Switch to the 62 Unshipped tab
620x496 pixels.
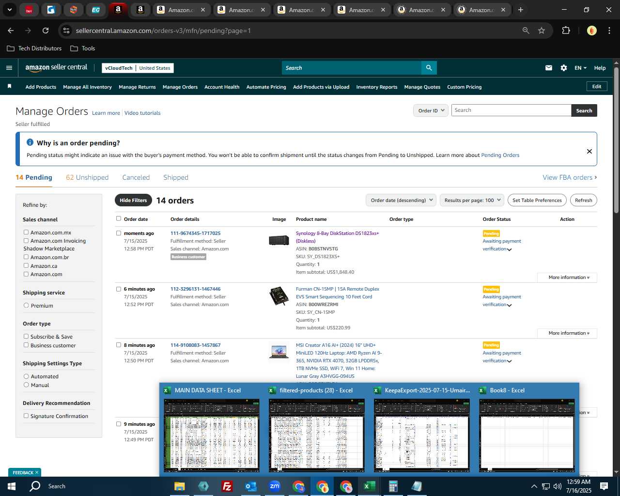coord(87,177)
